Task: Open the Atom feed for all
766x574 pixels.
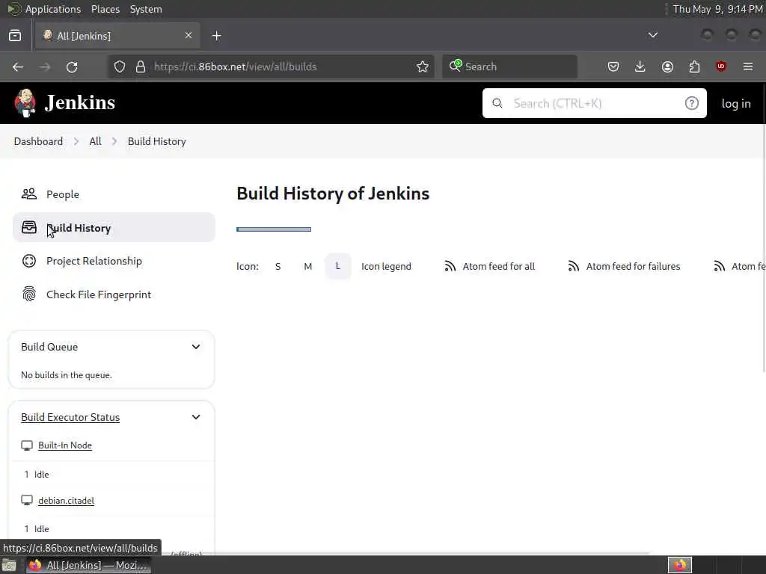Action: click(x=489, y=267)
